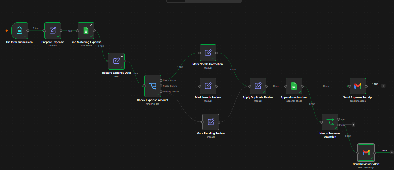Screen dimensions: 394x170
Task: Select the 'Find Matching Expense' label
Action: tap(86, 42)
